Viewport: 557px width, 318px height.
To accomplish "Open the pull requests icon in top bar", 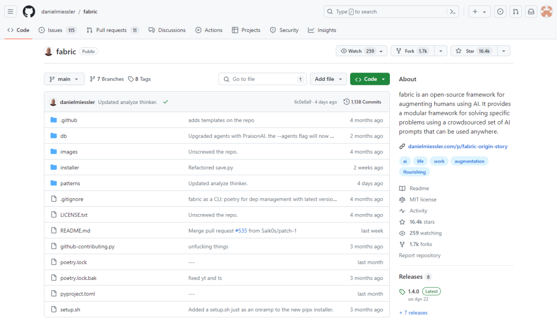I will pos(515,12).
